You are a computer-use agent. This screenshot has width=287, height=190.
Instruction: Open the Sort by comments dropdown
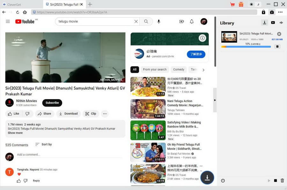(x=43, y=145)
